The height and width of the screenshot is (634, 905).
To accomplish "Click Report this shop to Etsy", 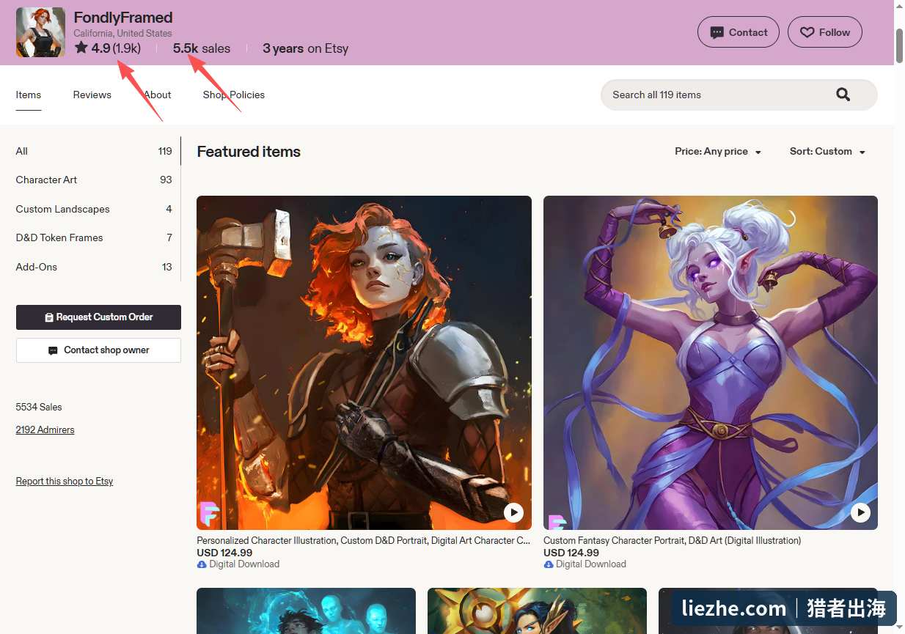I will 65,482.
